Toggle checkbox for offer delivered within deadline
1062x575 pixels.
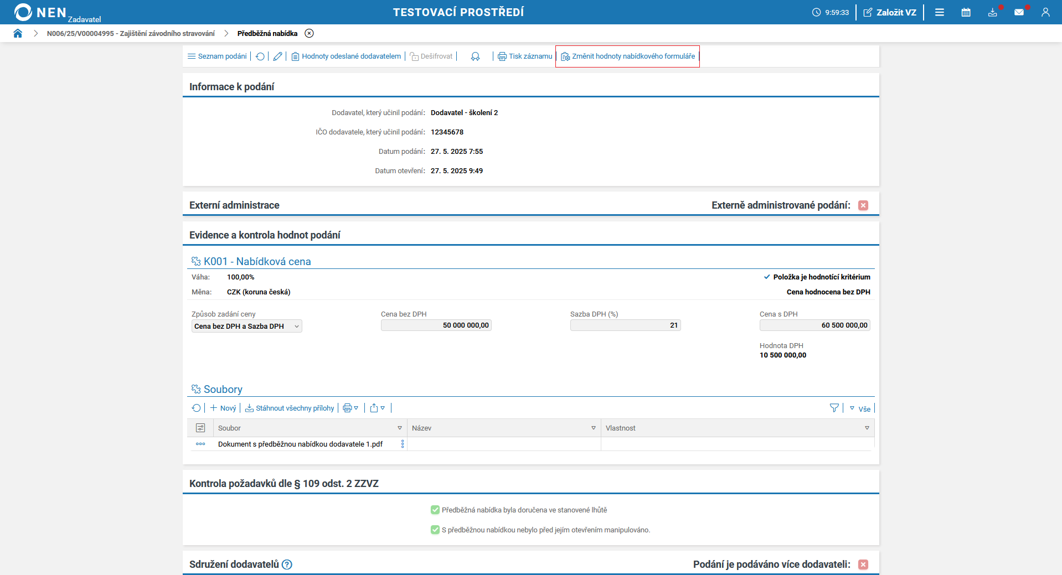[x=435, y=510]
